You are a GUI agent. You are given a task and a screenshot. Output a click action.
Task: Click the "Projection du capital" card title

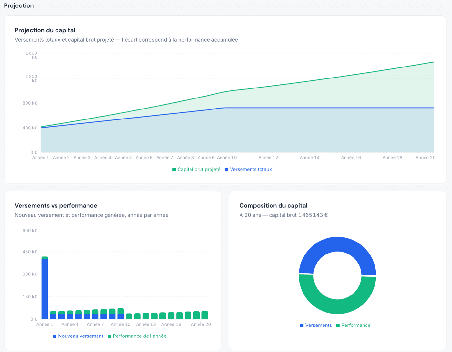(45, 30)
